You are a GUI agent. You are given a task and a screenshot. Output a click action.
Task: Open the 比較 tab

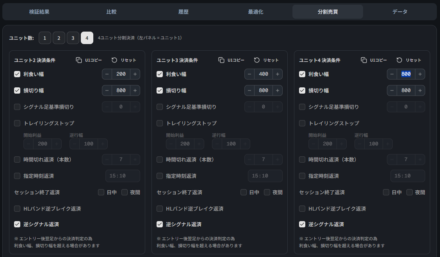(111, 12)
